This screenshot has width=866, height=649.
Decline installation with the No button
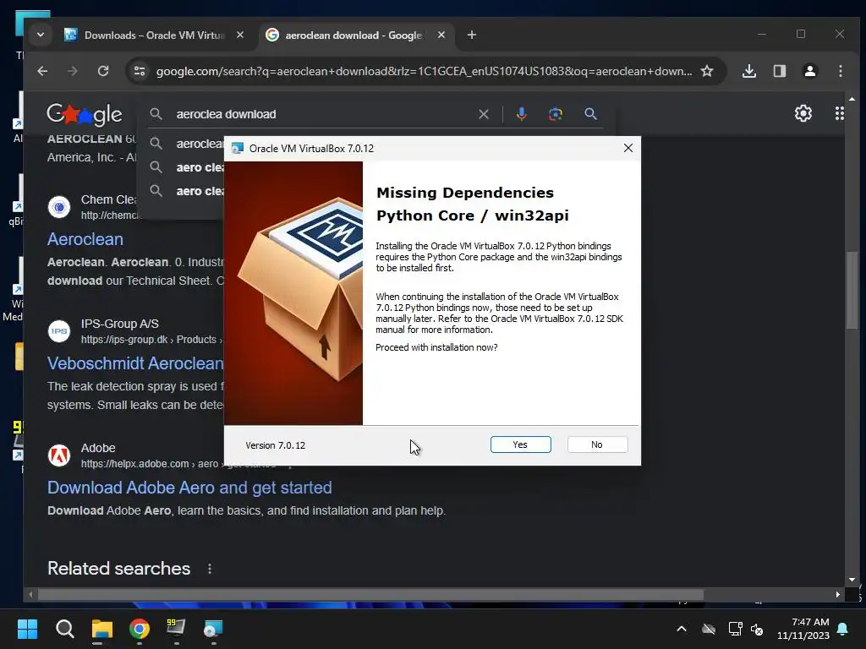pyautogui.click(x=597, y=444)
